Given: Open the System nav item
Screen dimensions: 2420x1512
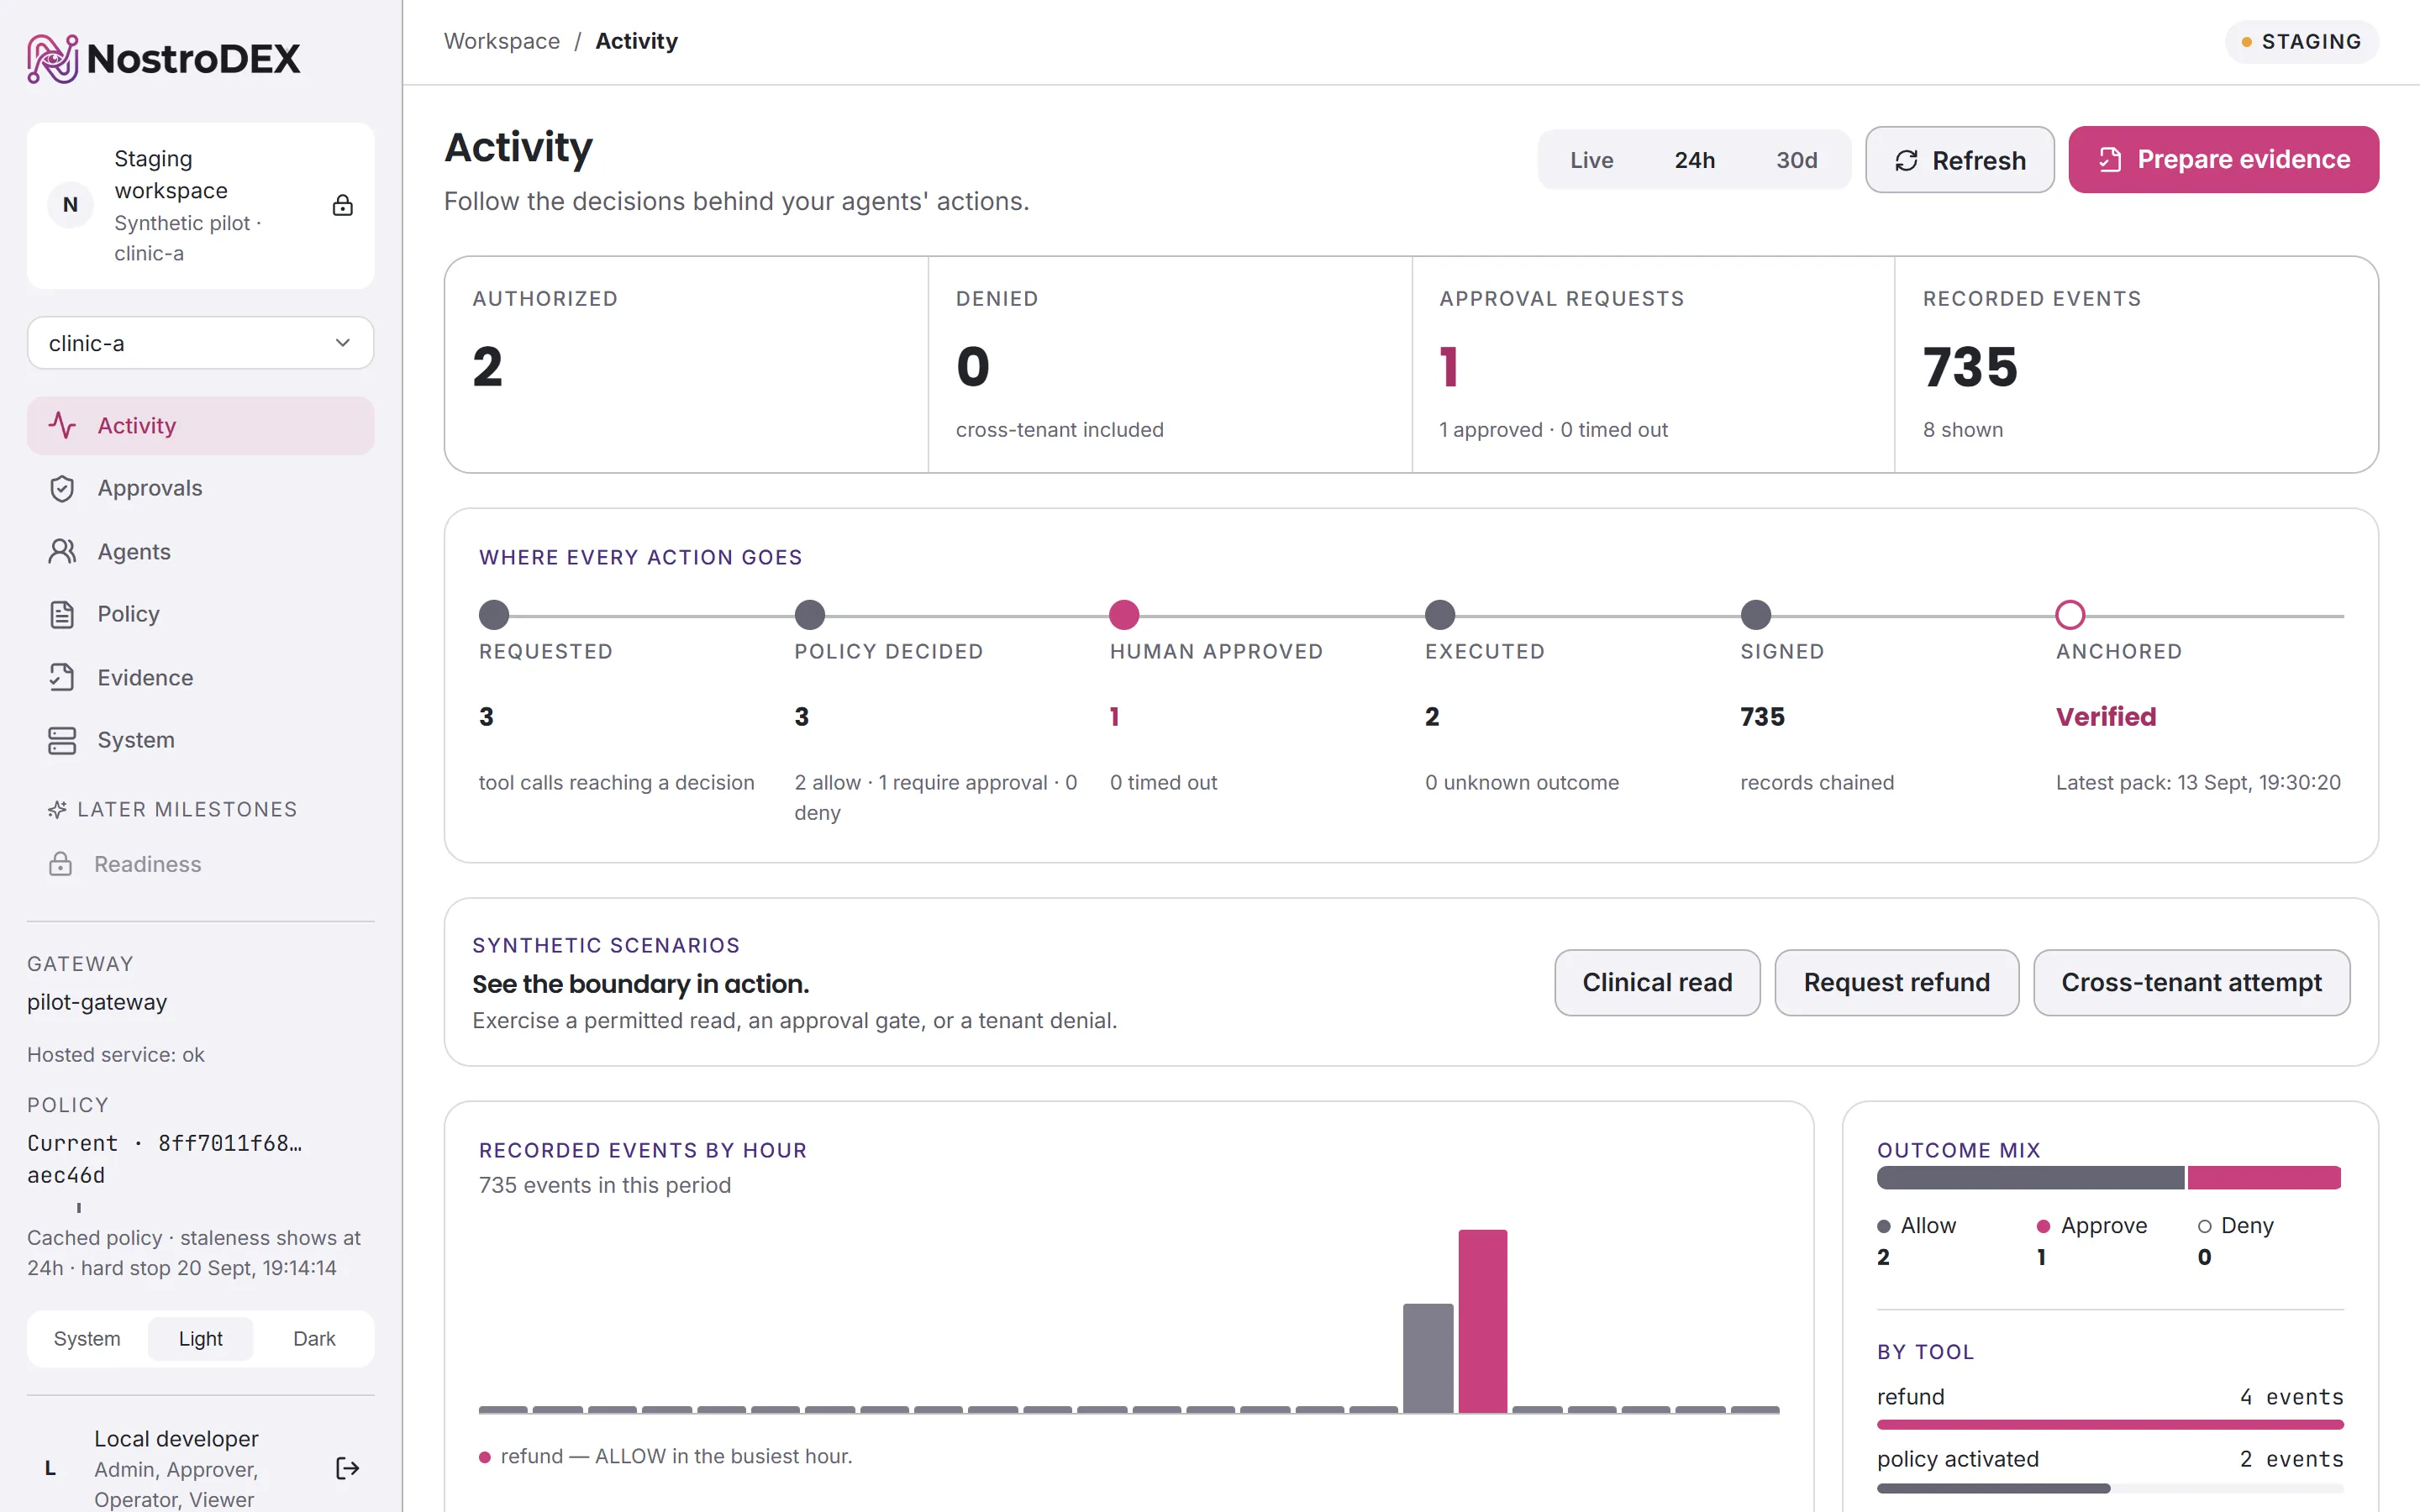Looking at the screenshot, I should (200, 740).
